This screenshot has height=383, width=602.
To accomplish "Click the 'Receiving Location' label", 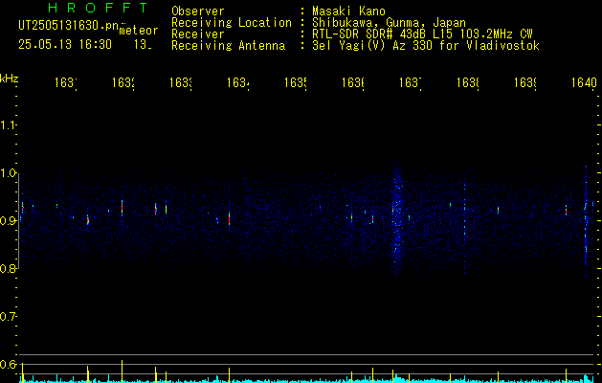I will click(x=232, y=23).
